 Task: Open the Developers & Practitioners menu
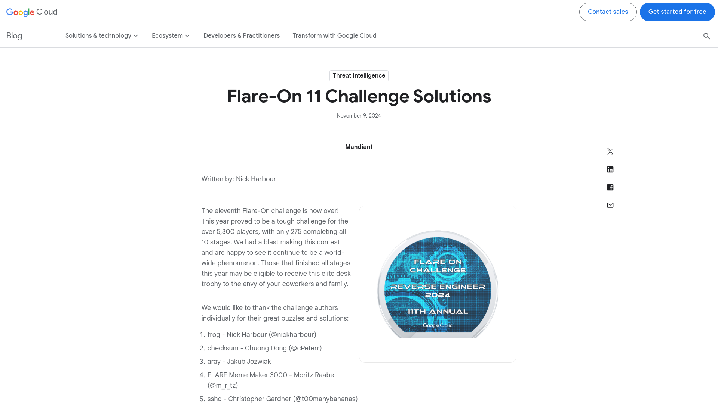click(242, 35)
